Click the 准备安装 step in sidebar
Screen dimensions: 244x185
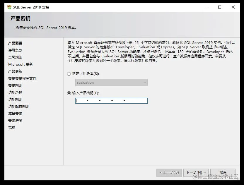(15, 114)
